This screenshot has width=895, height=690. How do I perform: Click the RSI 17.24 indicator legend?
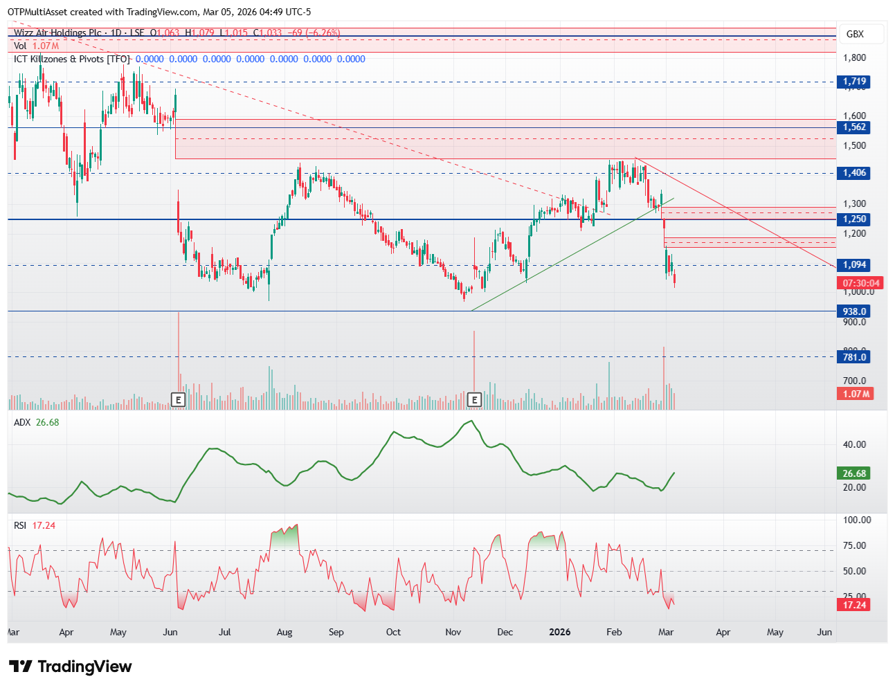35,525
